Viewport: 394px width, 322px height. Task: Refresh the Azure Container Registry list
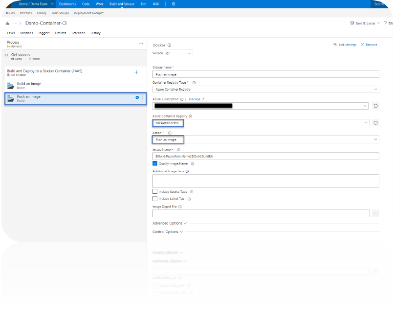(375, 123)
